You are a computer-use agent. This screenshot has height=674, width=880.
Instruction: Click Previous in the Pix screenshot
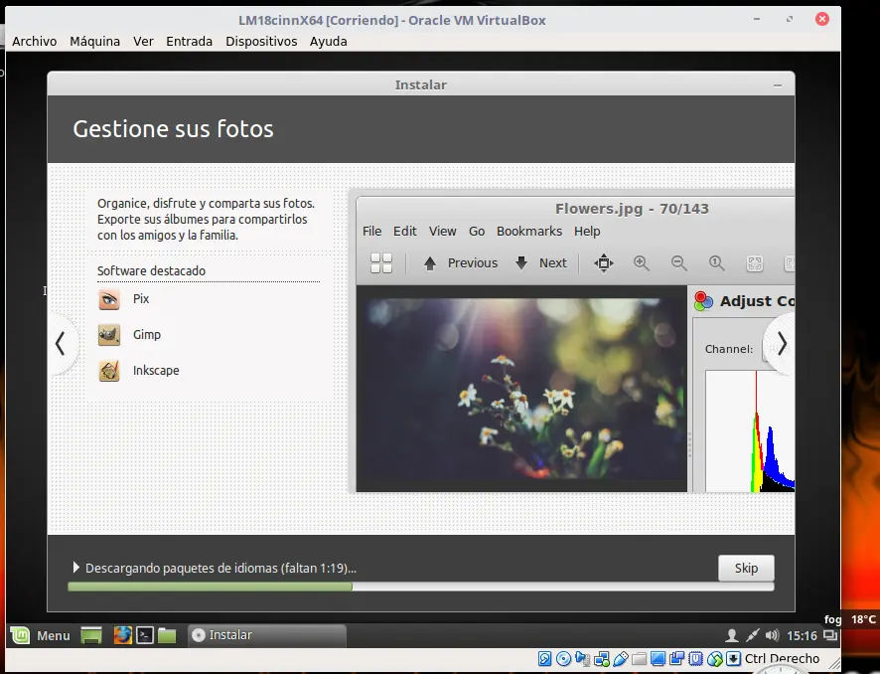point(461,262)
